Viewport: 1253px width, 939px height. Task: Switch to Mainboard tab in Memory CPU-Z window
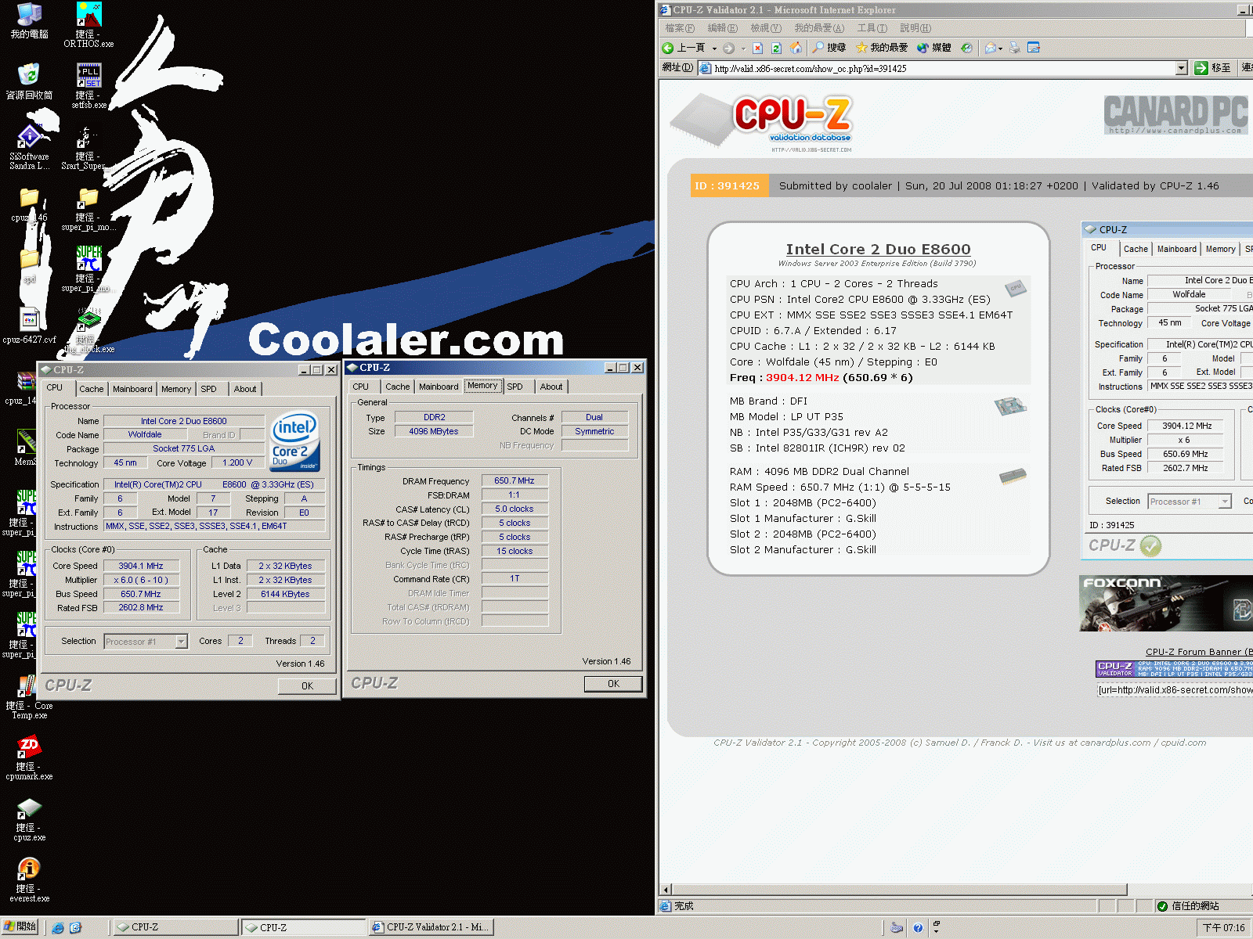(439, 387)
